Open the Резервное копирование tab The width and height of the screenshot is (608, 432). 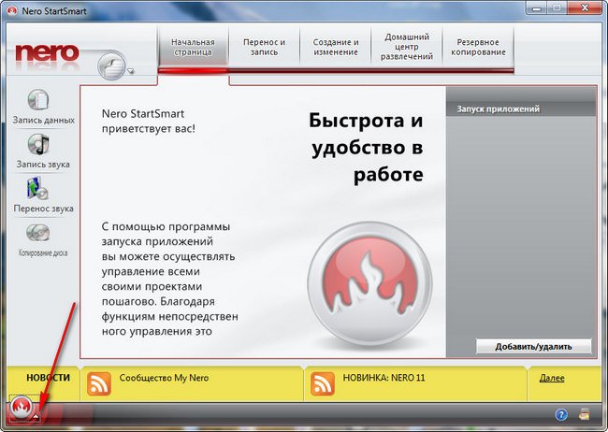click(x=478, y=47)
